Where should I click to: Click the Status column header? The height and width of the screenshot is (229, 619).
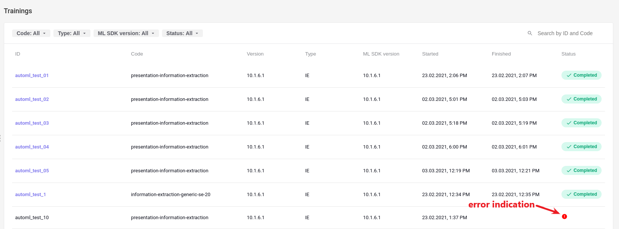tap(568, 54)
